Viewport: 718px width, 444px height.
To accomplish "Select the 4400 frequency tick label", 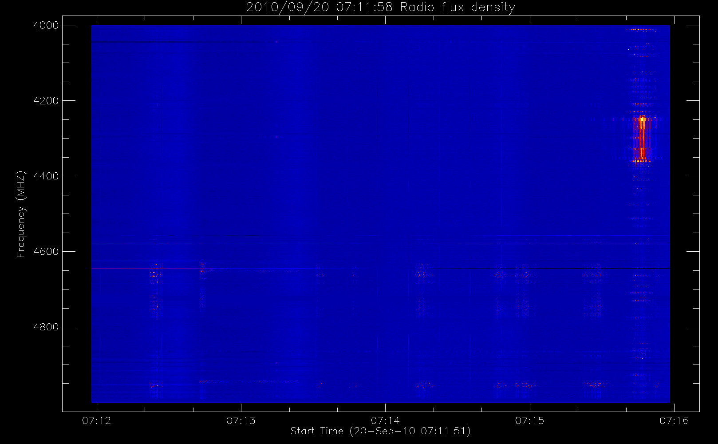I will pyautogui.click(x=46, y=176).
